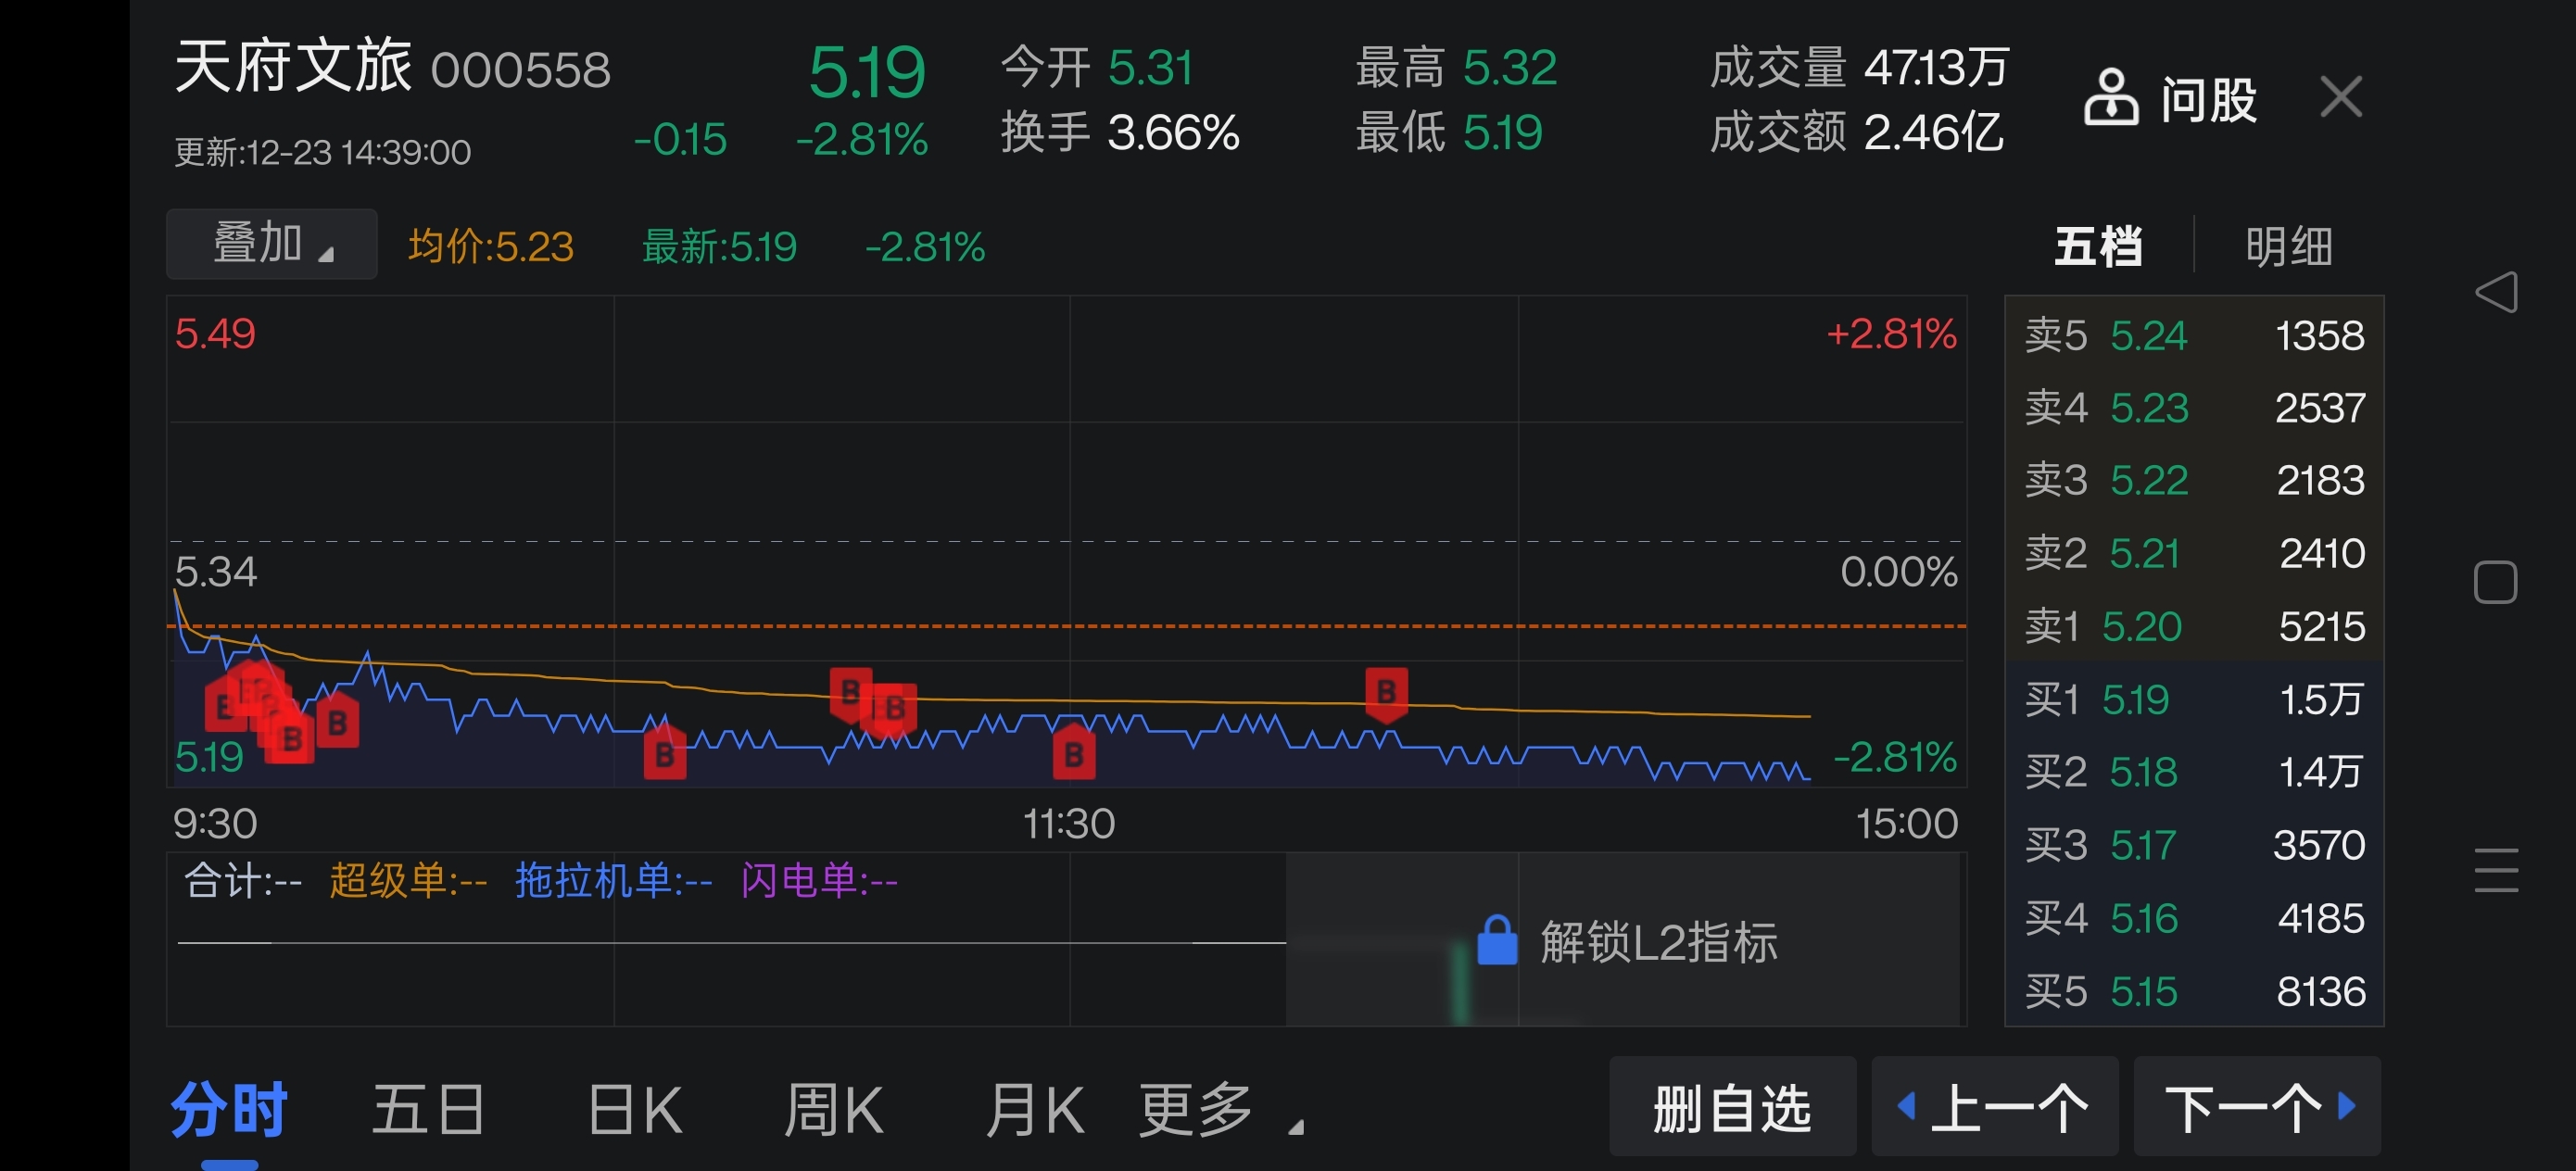Go to next stock with 下一个
Viewport: 2576px width, 1171px height.
2257,1107
